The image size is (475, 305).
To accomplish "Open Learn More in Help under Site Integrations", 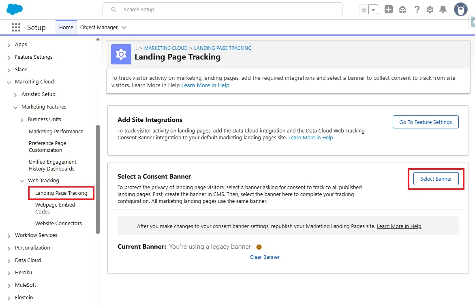I will 310,138.
